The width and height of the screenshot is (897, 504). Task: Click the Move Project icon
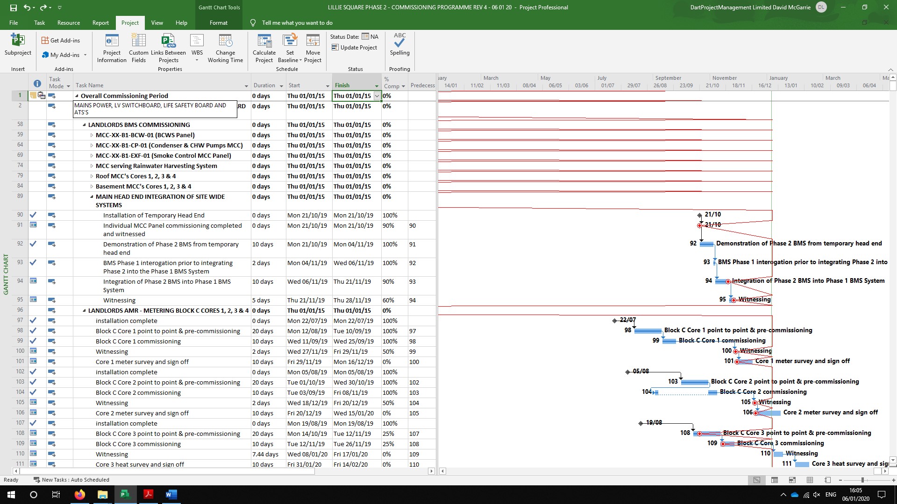[313, 41]
